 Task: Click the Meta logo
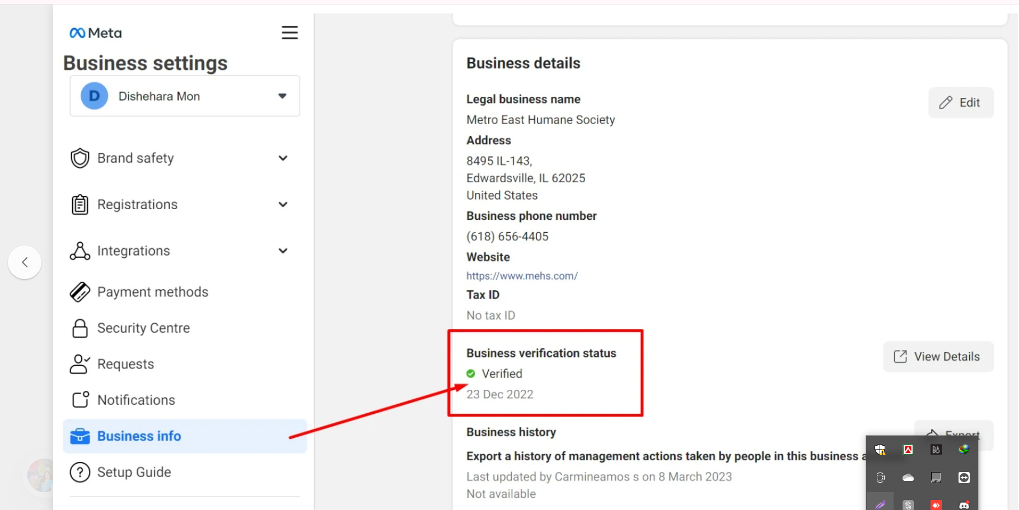(x=95, y=33)
